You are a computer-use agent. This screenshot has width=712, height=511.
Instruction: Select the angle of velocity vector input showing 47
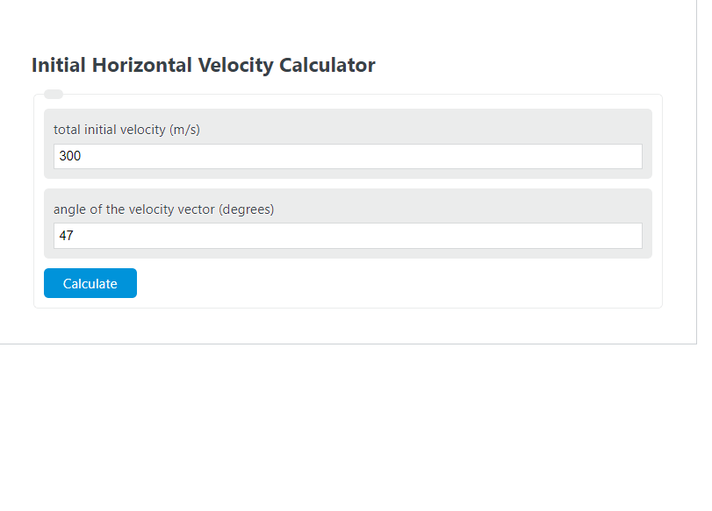(347, 236)
